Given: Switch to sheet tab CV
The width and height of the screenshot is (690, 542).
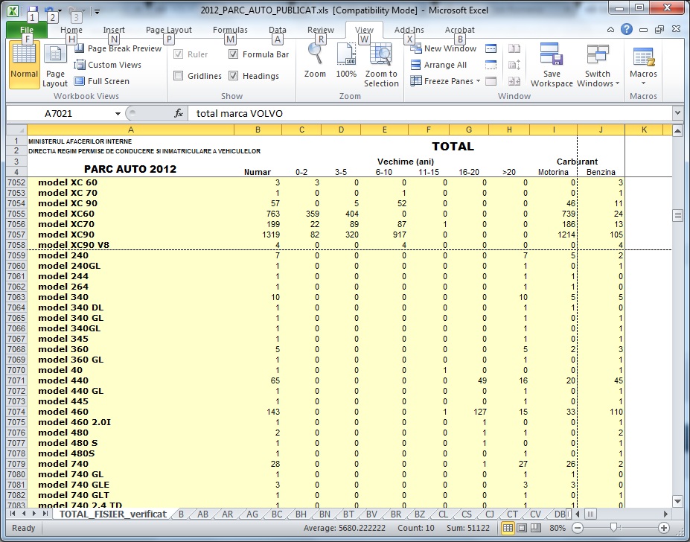Looking at the screenshot, I should click(x=535, y=514).
